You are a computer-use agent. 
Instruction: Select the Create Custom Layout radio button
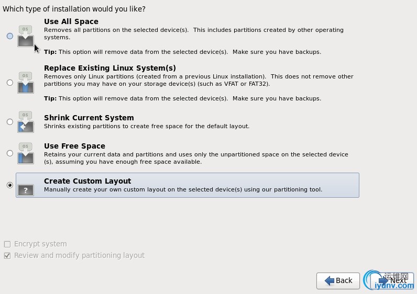coord(10,185)
